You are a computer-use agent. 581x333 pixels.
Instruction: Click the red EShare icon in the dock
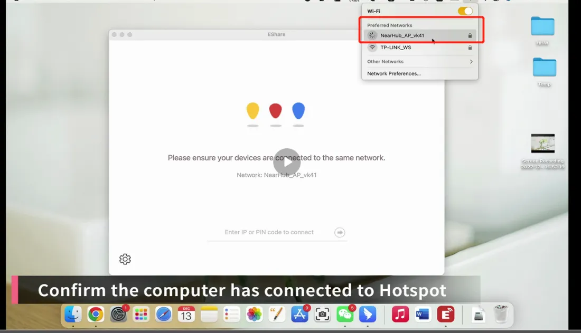[446, 315]
